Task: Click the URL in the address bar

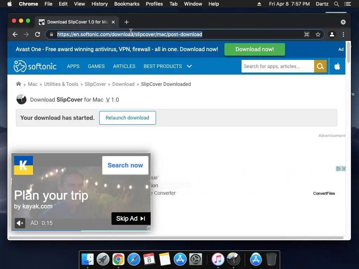Action: pos(130,34)
